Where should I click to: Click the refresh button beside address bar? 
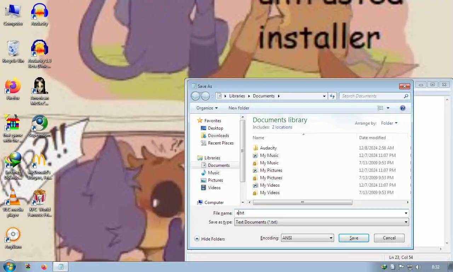tap(332, 96)
